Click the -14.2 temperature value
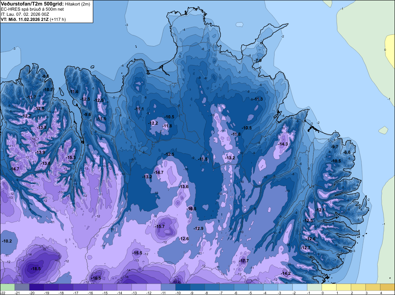 coord(286,273)
